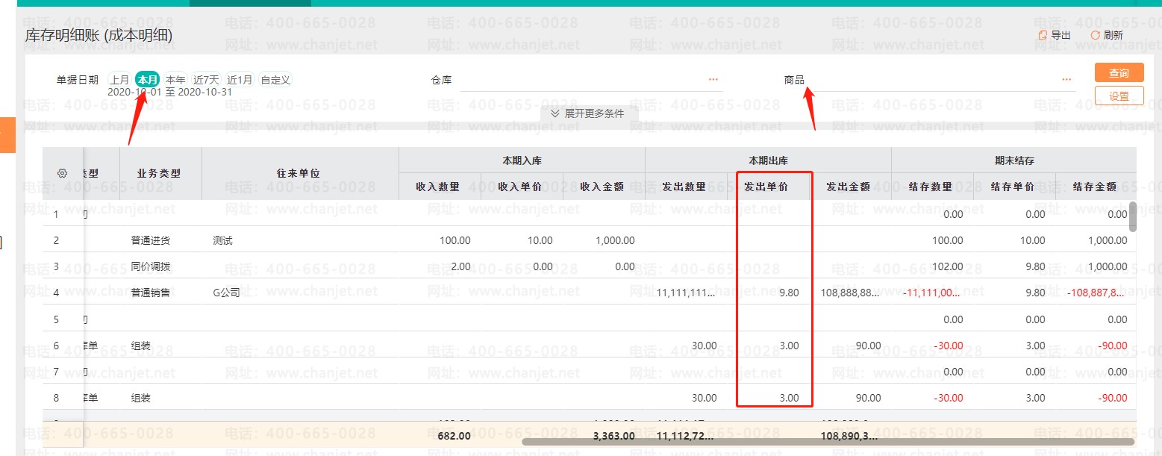Click the double-chevron icon on 展开更多条件
This screenshot has height=456, width=1162.
(x=555, y=113)
